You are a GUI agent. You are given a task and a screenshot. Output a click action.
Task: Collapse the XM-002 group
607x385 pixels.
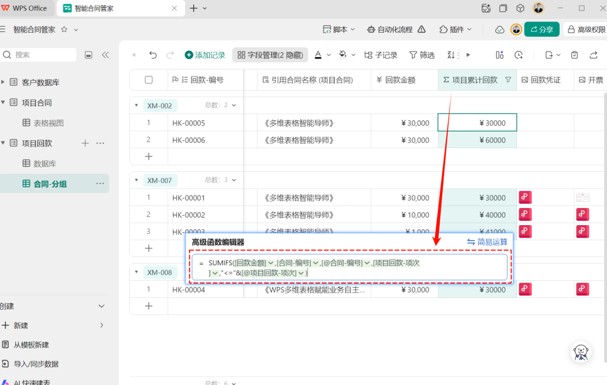click(x=136, y=105)
